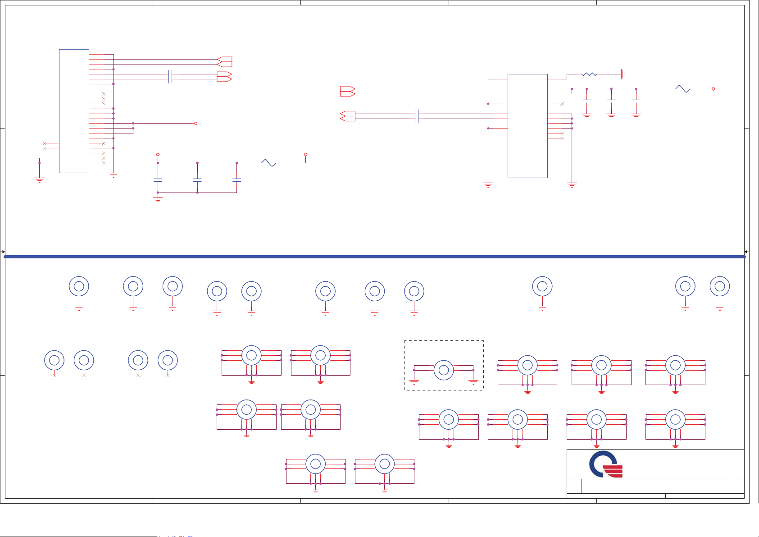Select the ground symbol below the right IC's output bus

tap(572, 184)
